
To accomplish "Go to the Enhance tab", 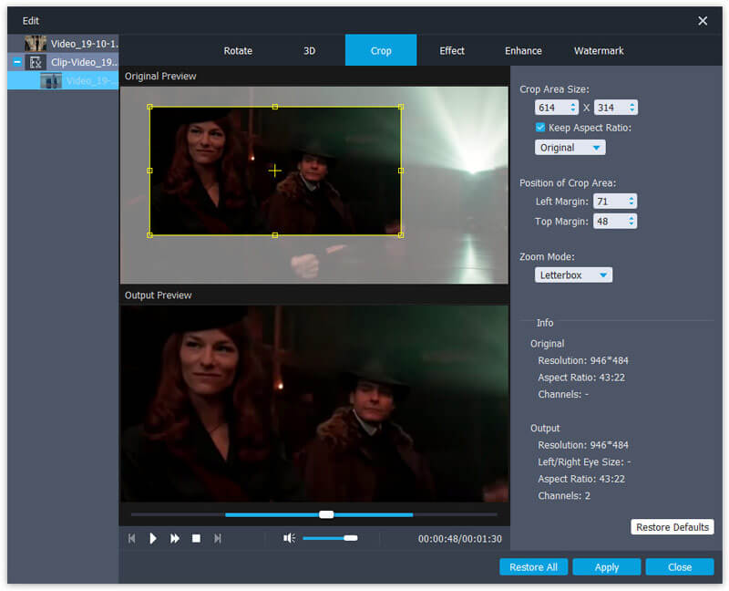I will click(x=523, y=51).
